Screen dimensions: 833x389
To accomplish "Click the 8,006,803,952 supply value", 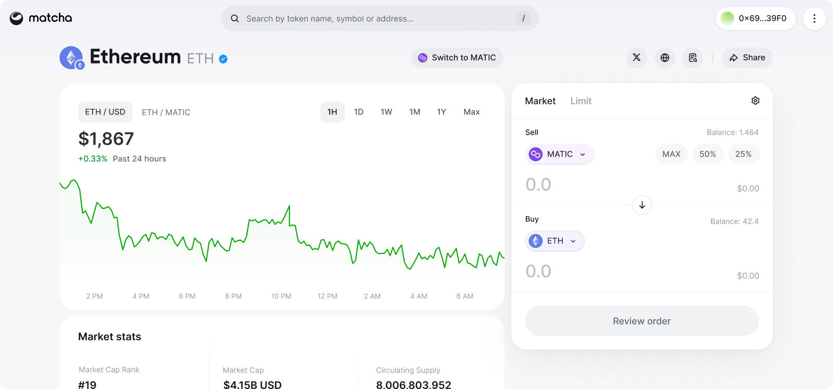I will (414, 385).
